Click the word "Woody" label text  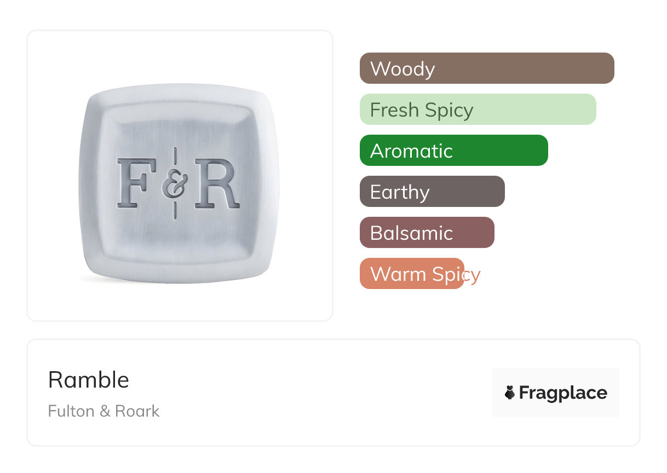click(x=403, y=69)
